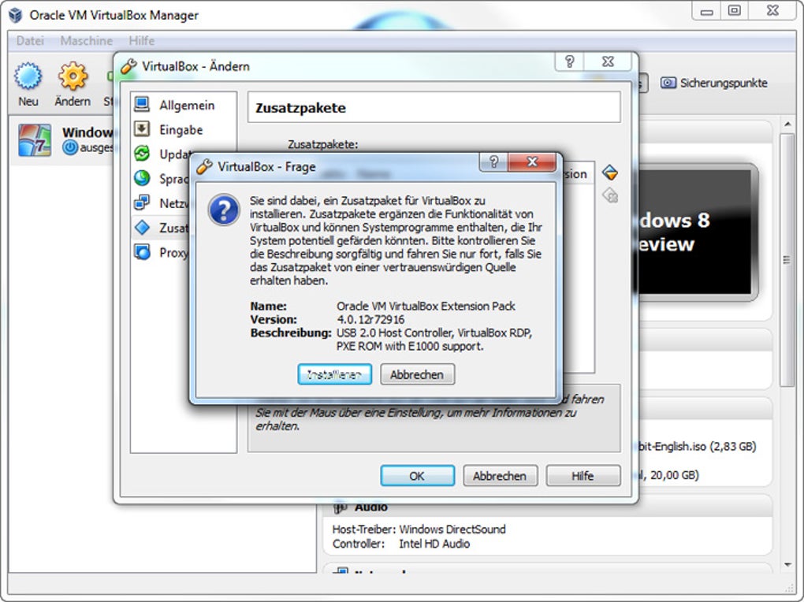
Task: Click the VirtualBox Manager details scrollbar
Action: click(787, 259)
